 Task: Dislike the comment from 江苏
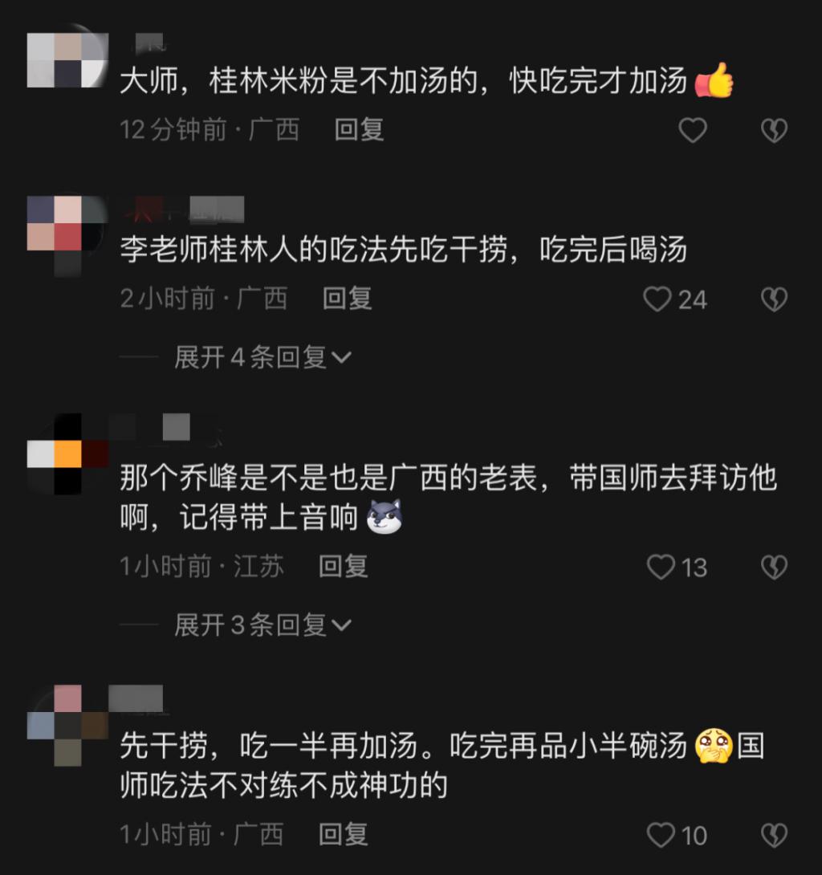coord(774,567)
